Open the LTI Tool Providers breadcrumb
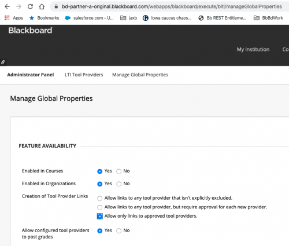Image resolution: width=289 pixels, height=246 pixels. [84, 75]
